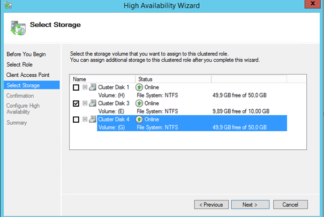Collapse the Cluster Disk 4 tree node
The image size is (324, 217).
85,119
